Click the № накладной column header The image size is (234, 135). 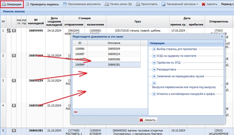click(x=36, y=22)
